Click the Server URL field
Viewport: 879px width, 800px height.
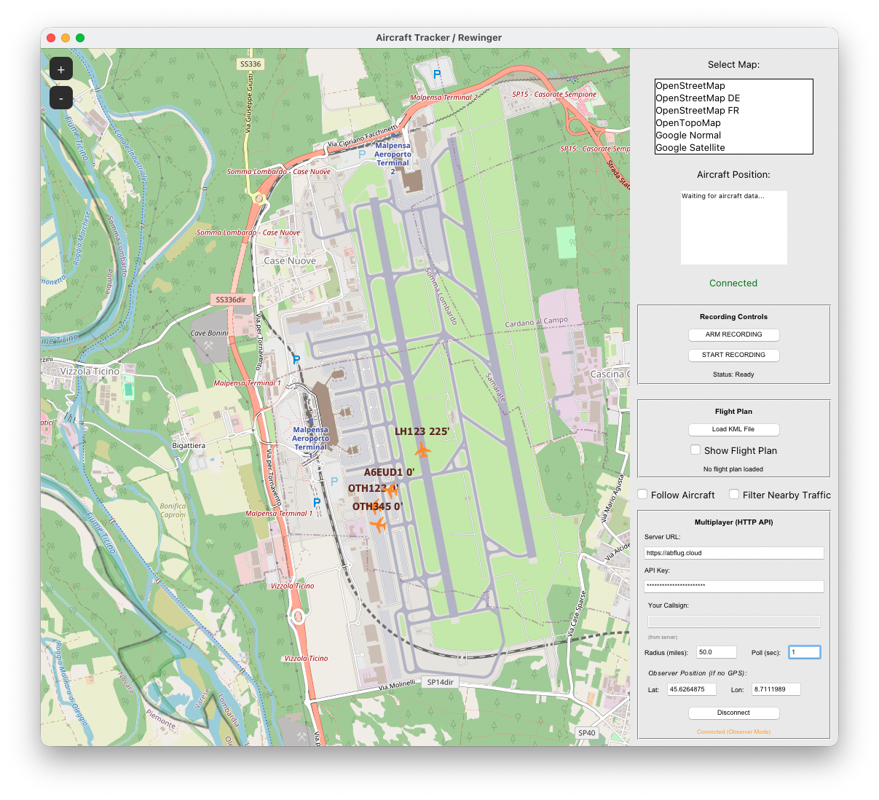tap(733, 553)
